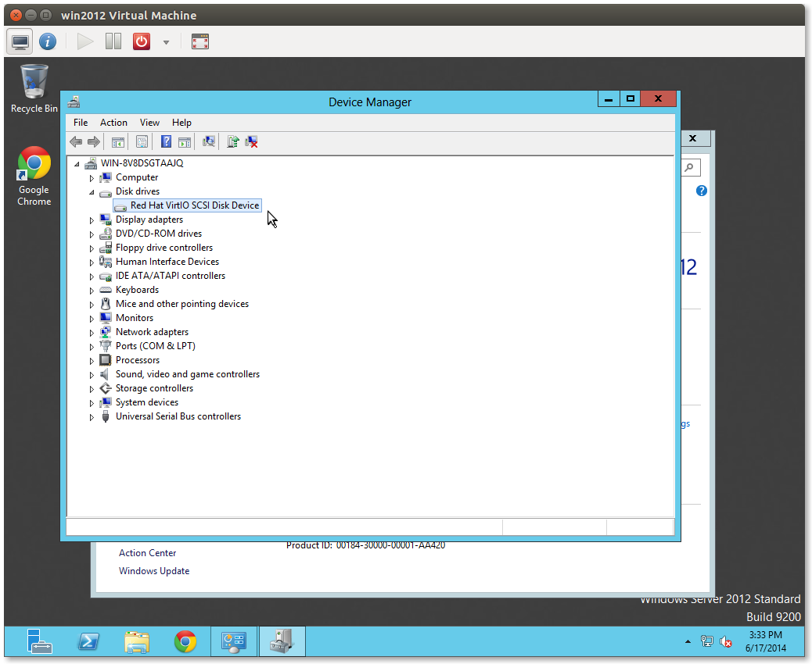812x664 pixels.
Task: Click the Back arrow in Device Manager toolbar
Action: (76, 141)
